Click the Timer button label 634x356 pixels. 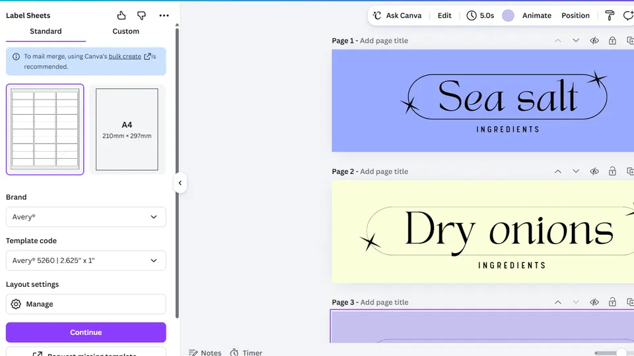252,353
